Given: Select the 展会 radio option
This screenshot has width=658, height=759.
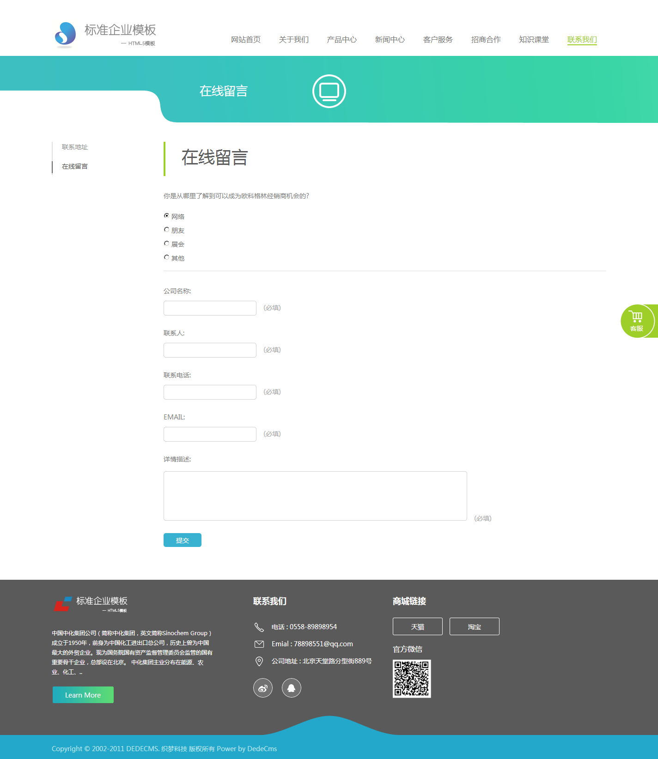Looking at the screenshot, I should [x=167, y=243].
